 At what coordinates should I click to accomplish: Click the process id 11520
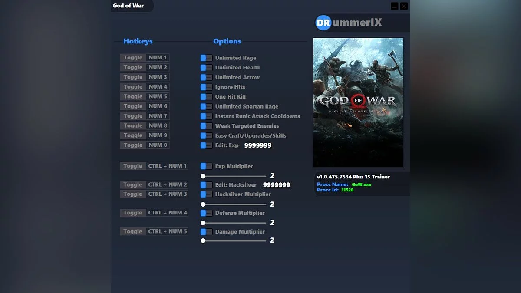[347, 190]
